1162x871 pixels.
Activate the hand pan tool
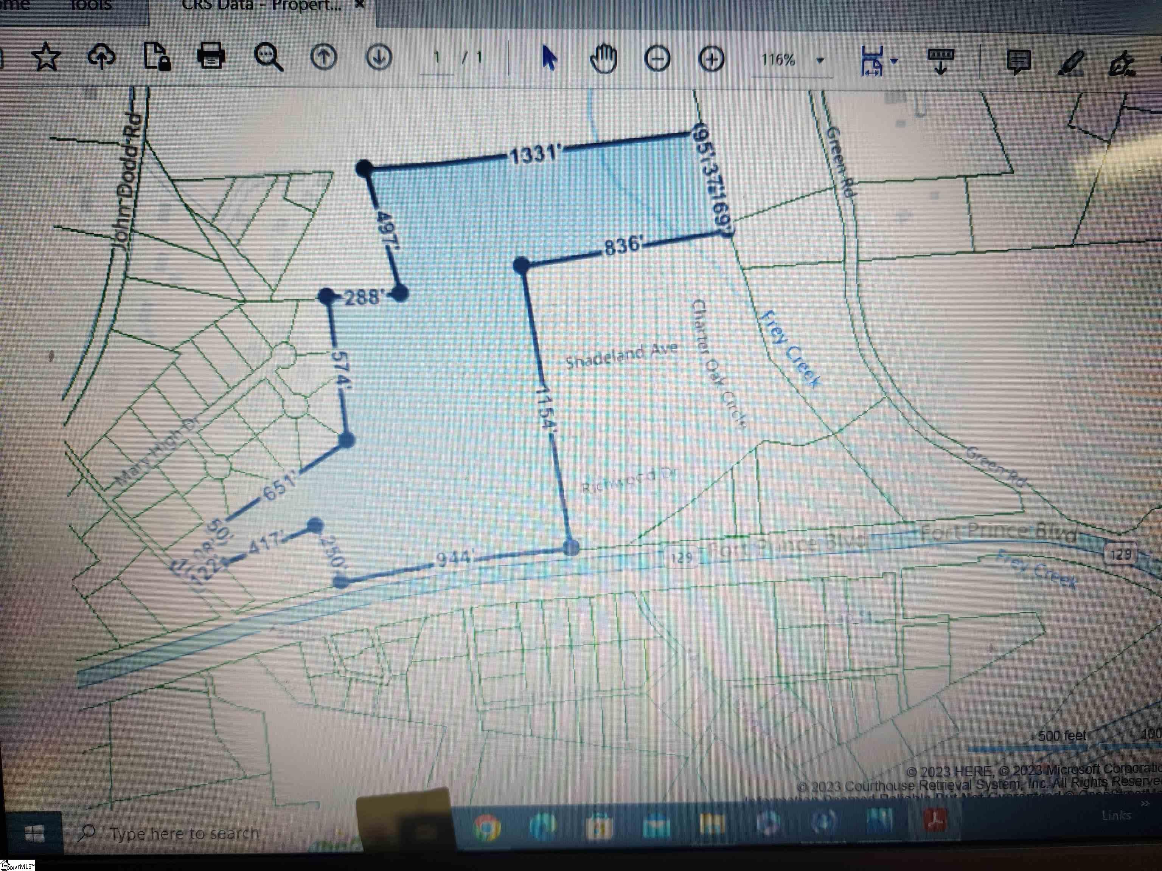pyautogui.click(x=603, y=59)
